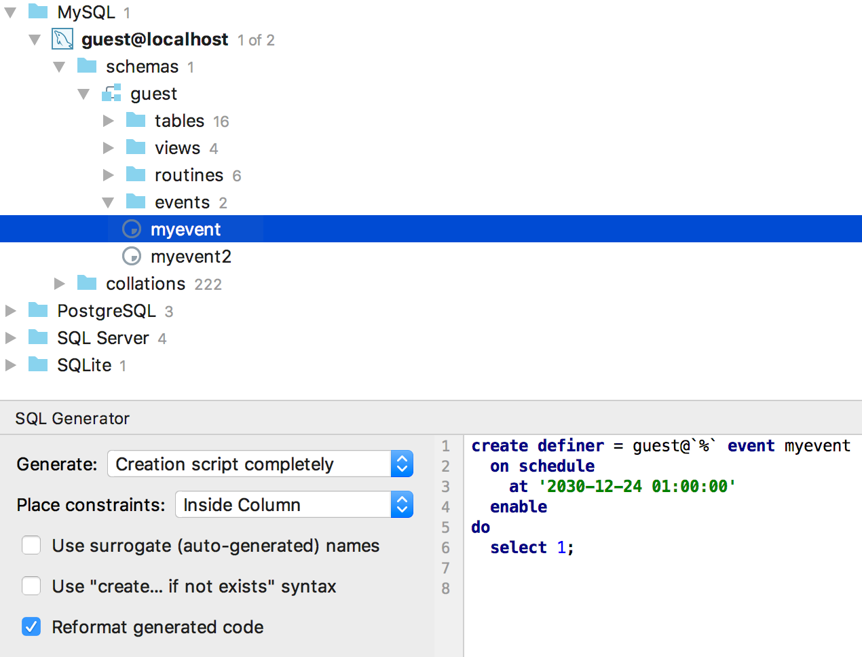Click the myevent event clock icon
The image size is (862, 657).
132,229
